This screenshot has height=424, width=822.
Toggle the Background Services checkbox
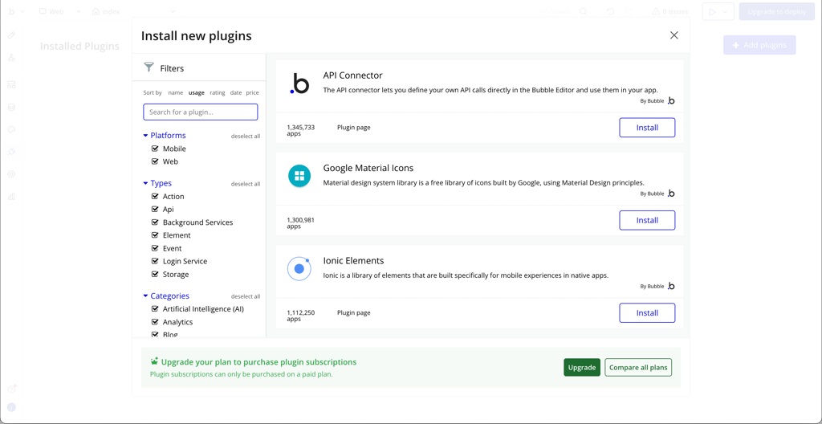tap(155, 222)
